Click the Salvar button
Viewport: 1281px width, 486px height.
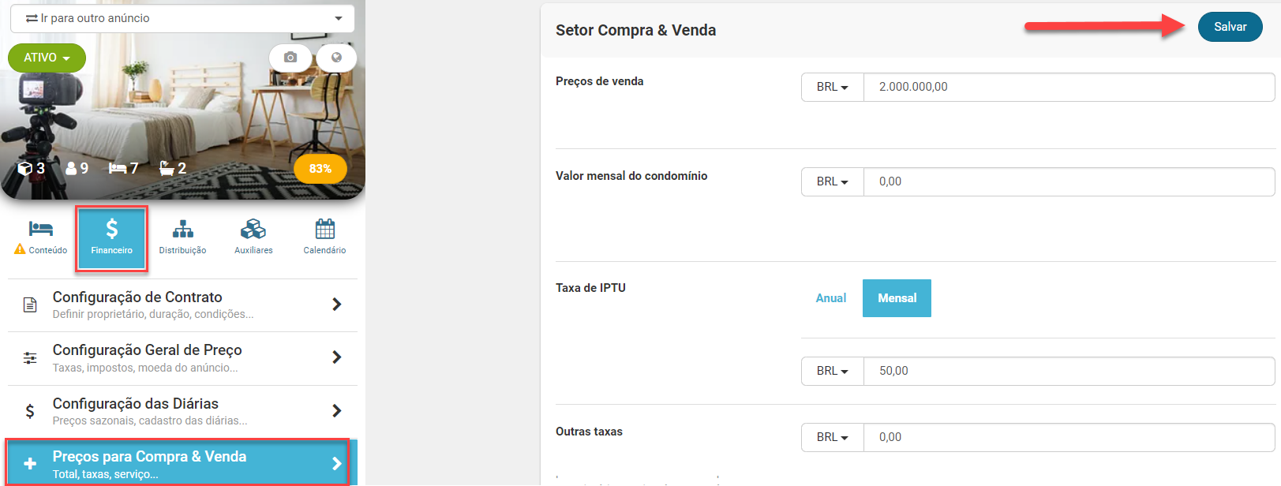point(1230,27)
